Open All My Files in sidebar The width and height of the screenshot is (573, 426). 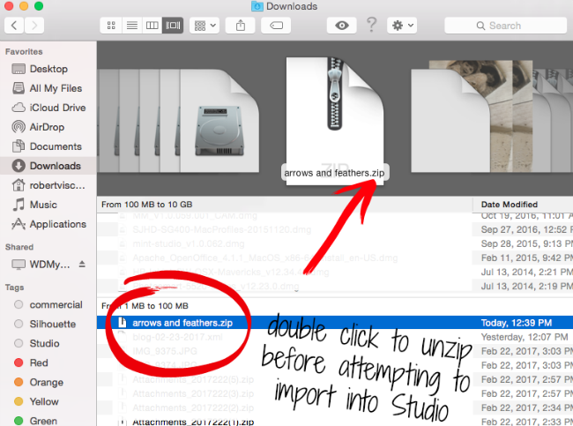click(x=48, y=88)
